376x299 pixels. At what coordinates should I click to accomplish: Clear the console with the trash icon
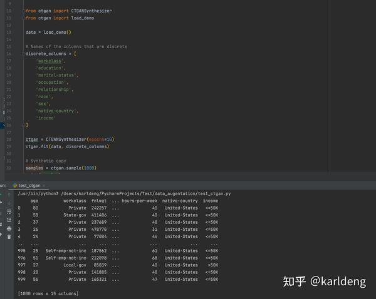click(9, 237)
